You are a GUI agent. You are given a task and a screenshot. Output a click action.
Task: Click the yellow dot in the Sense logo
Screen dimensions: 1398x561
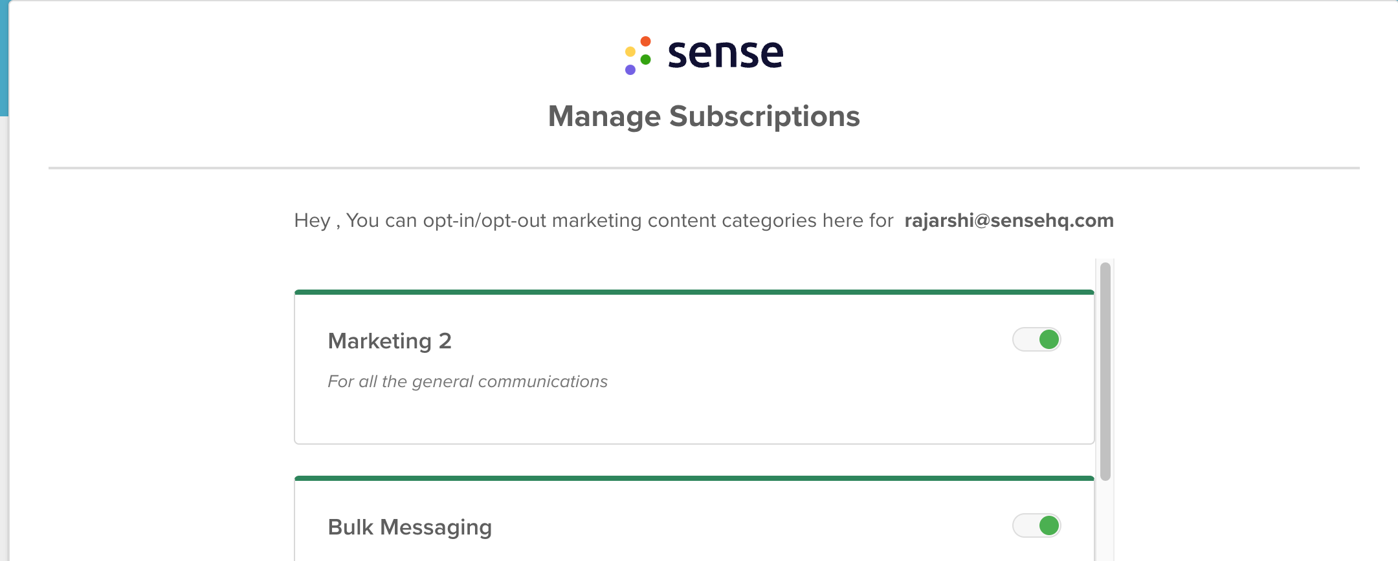[x=630, y=51]
